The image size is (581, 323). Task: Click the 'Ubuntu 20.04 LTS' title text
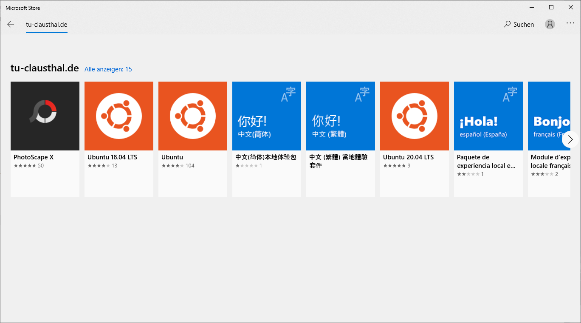pyautogui.click(x=408, y=157)
